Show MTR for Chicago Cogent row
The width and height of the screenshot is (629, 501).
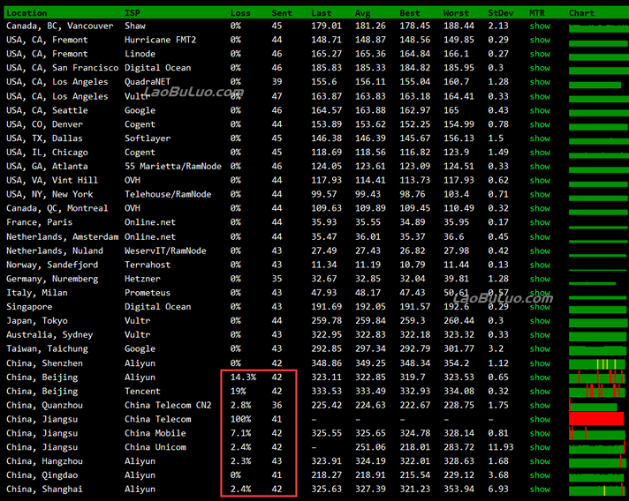pyautogui.click(x=540, y=153)
